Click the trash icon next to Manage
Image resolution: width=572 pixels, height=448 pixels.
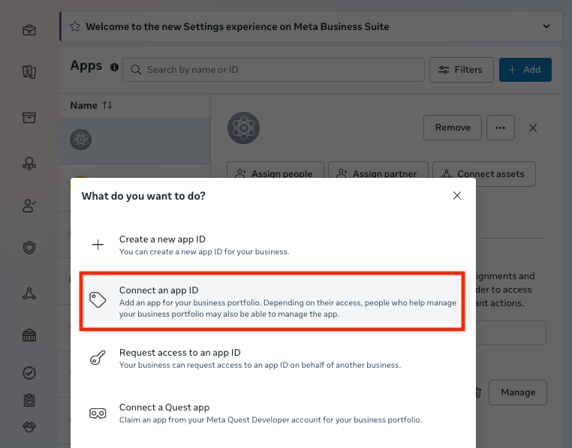pyautogui.click(x=478, y=392)
